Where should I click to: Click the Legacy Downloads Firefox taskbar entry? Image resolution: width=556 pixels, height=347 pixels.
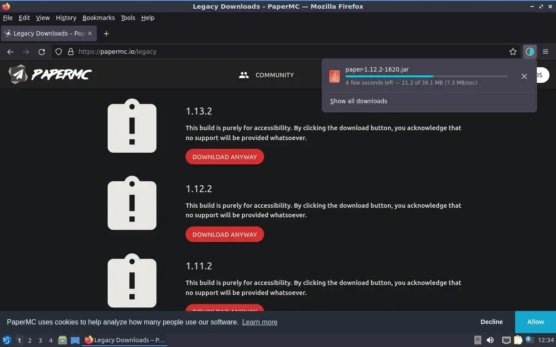(x=125, y=340)
